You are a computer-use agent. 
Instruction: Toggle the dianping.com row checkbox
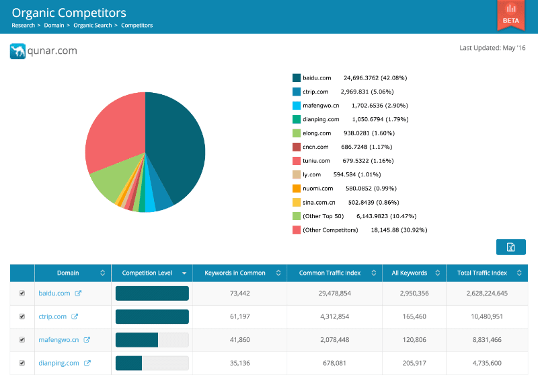[x=22, y=364]
